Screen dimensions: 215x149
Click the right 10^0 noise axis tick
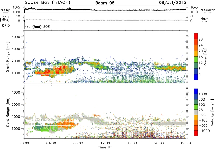click(x=194, y=12)
